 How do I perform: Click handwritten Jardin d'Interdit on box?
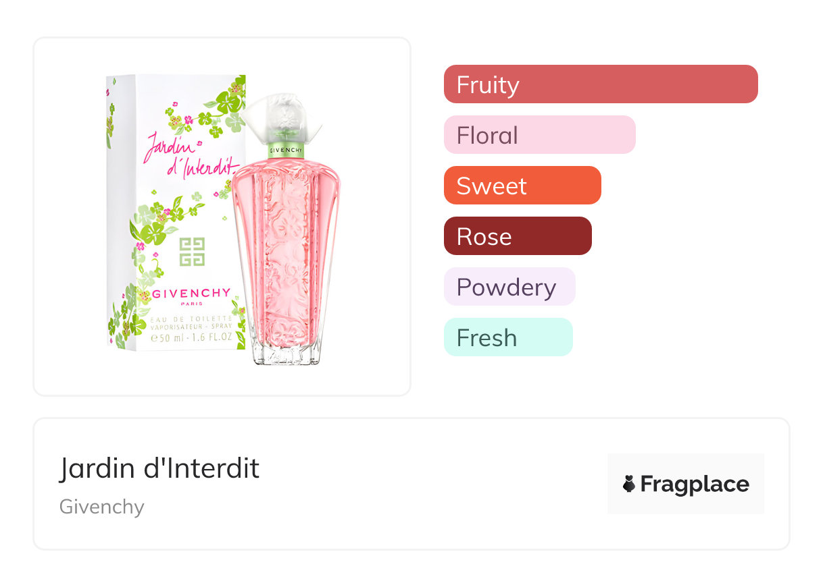pyautogui.click(x=191, y=155)
